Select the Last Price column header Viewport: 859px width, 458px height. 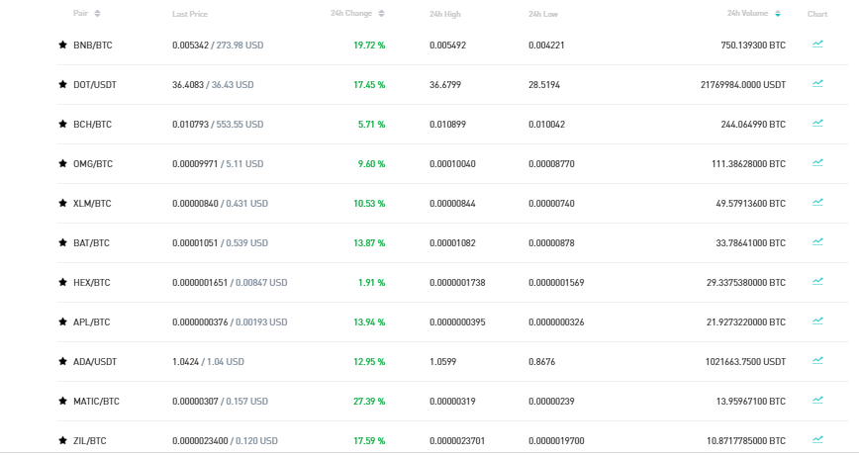point(190,14)
